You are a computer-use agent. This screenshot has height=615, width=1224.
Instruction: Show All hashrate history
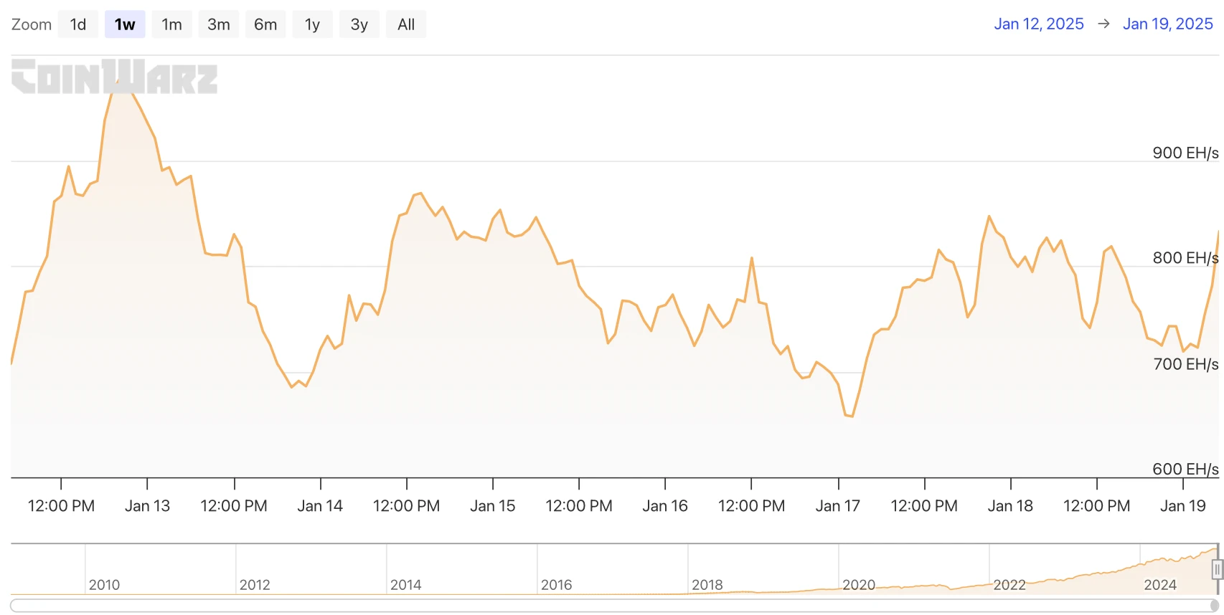pyautogui.click(x=406, y=24)
